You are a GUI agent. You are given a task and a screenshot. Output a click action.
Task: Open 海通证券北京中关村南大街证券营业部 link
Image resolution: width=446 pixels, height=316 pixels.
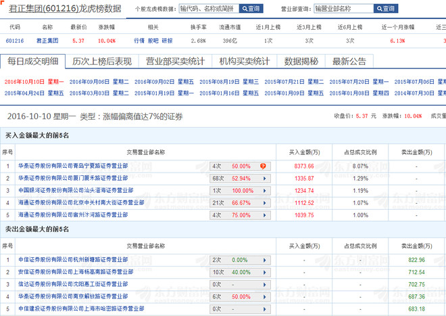pos(81,202)
